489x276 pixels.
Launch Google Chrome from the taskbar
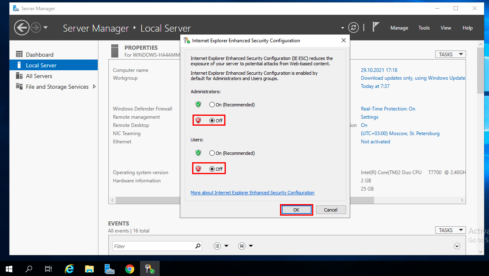tap(130, 269)
